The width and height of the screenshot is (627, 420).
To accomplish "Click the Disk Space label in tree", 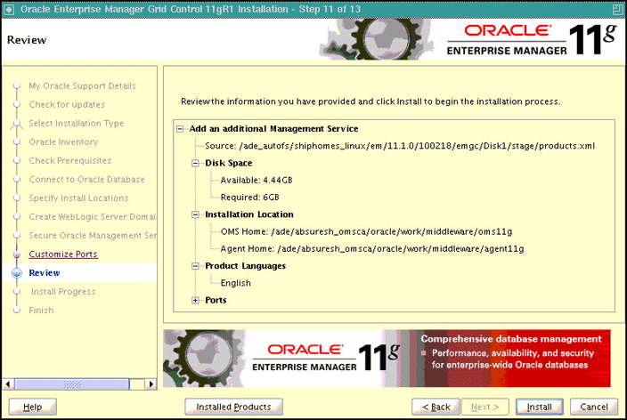I will [x=229, y=163].
